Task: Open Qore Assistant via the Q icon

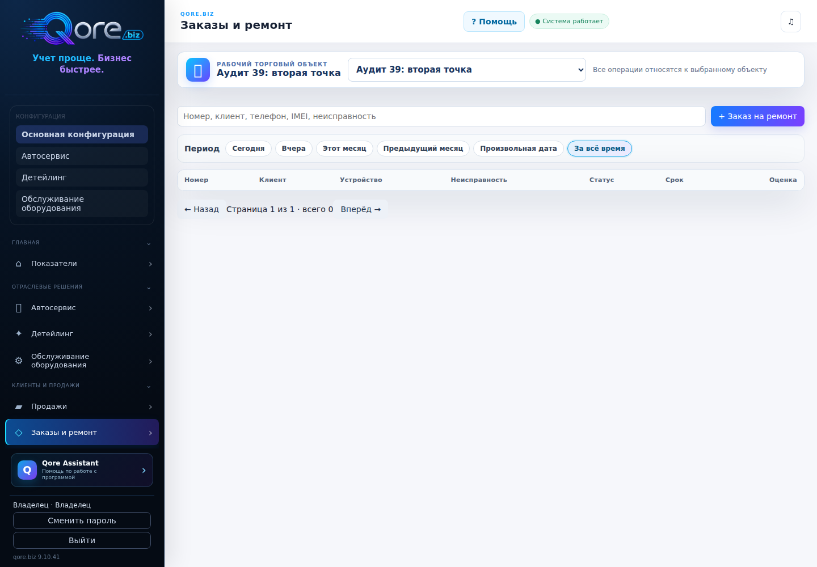Action: (x=27, y=470)
